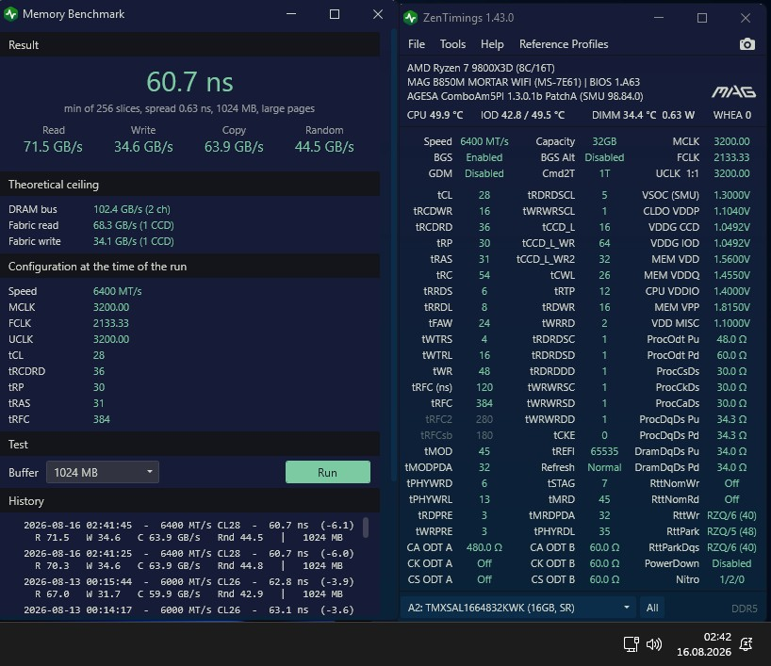Open the Help menu in ZenTimings
The height and width of the screenshot is (666, 771).
tap(492, 44)
